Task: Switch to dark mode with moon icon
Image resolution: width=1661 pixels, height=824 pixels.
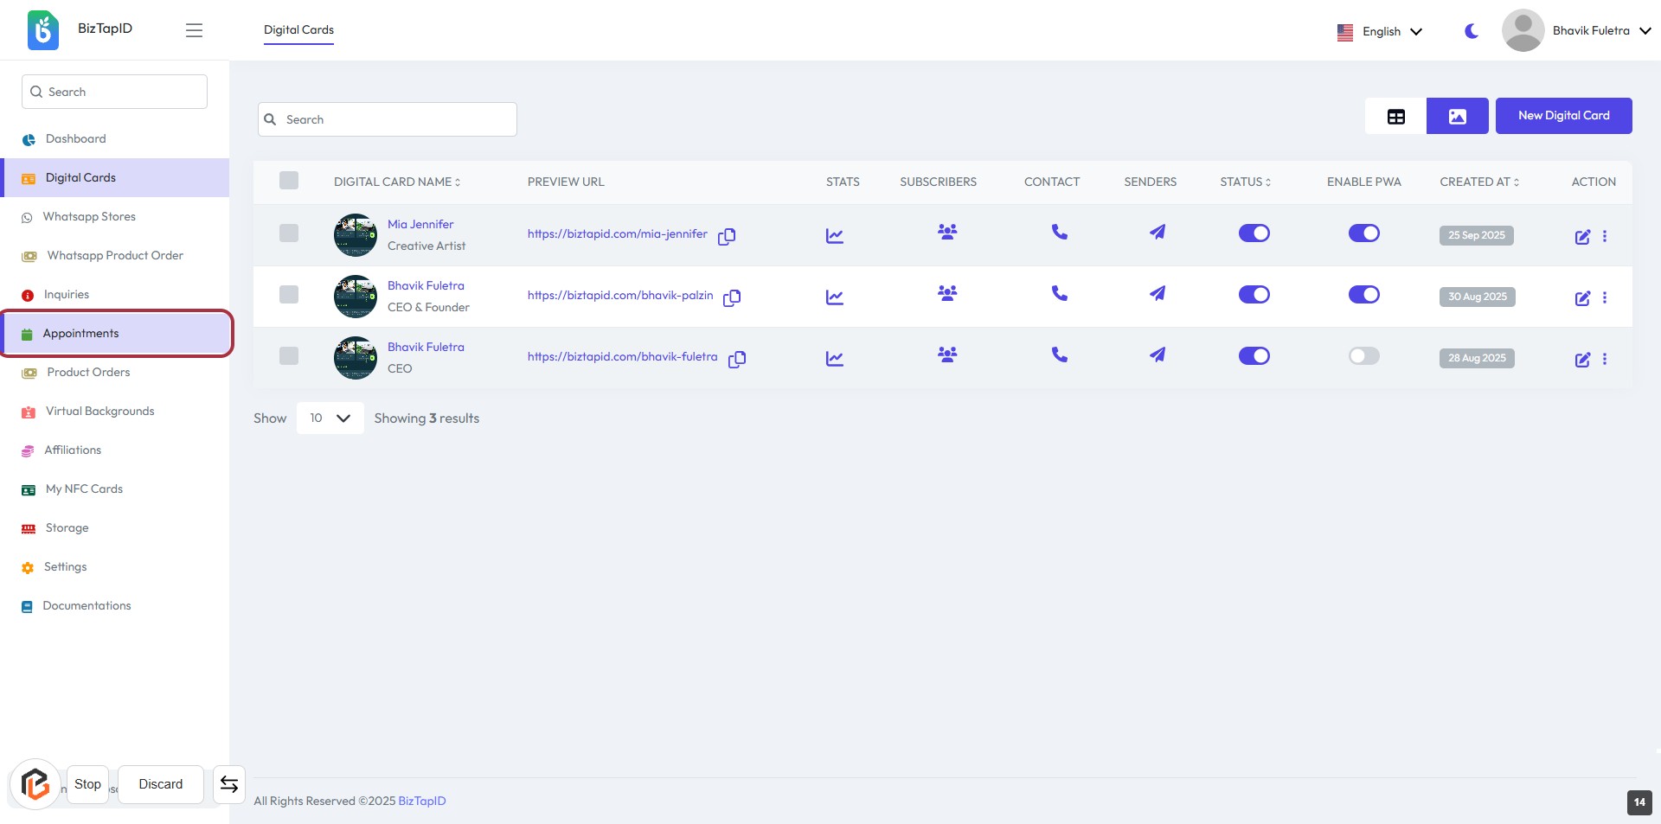Action: (x=1471, y=31)
